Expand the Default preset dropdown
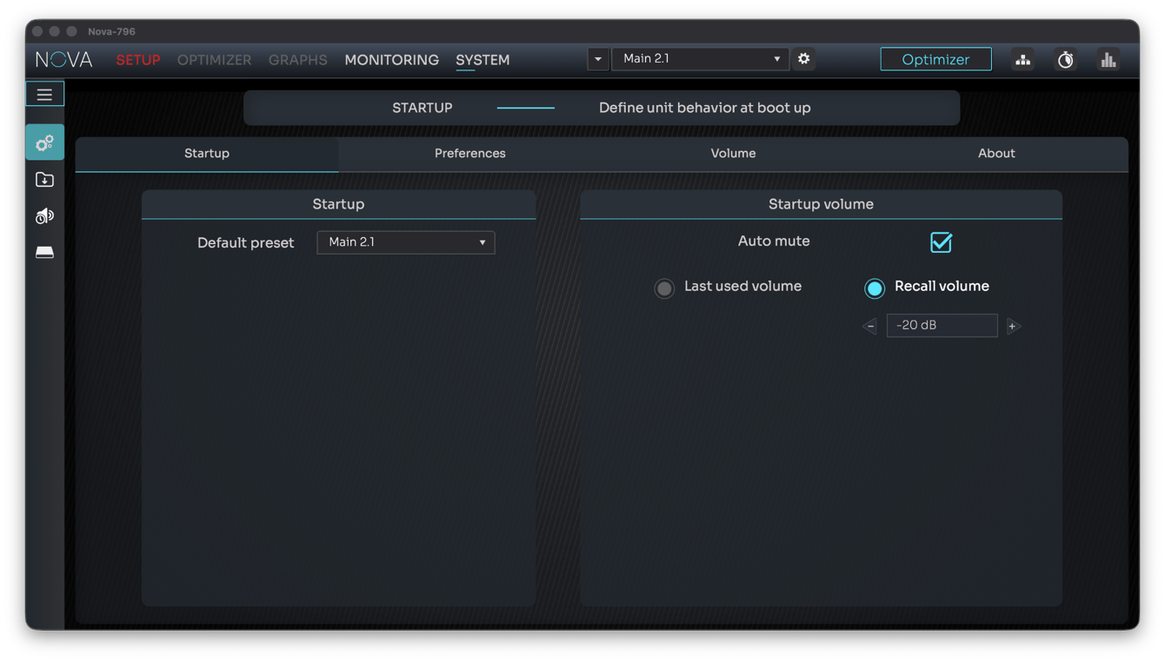Screen dimensions: 1165x661 (406, 242)
